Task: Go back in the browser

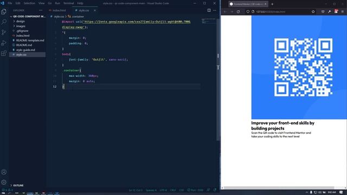Action: click(226, 12)
